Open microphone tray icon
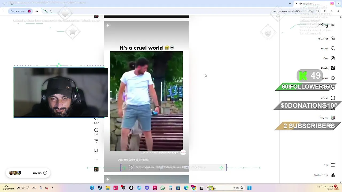 click(41, 188)
